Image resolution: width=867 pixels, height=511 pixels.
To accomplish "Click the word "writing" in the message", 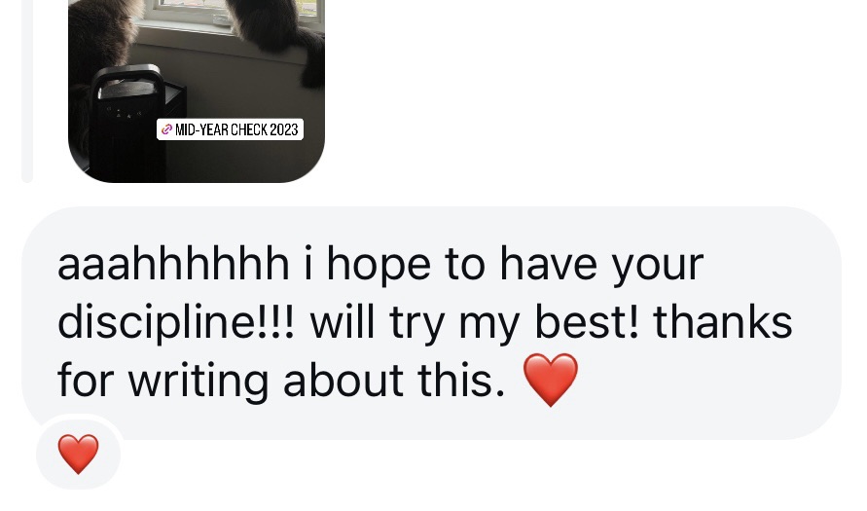I will pyautogui.click(x=199, y=382).
